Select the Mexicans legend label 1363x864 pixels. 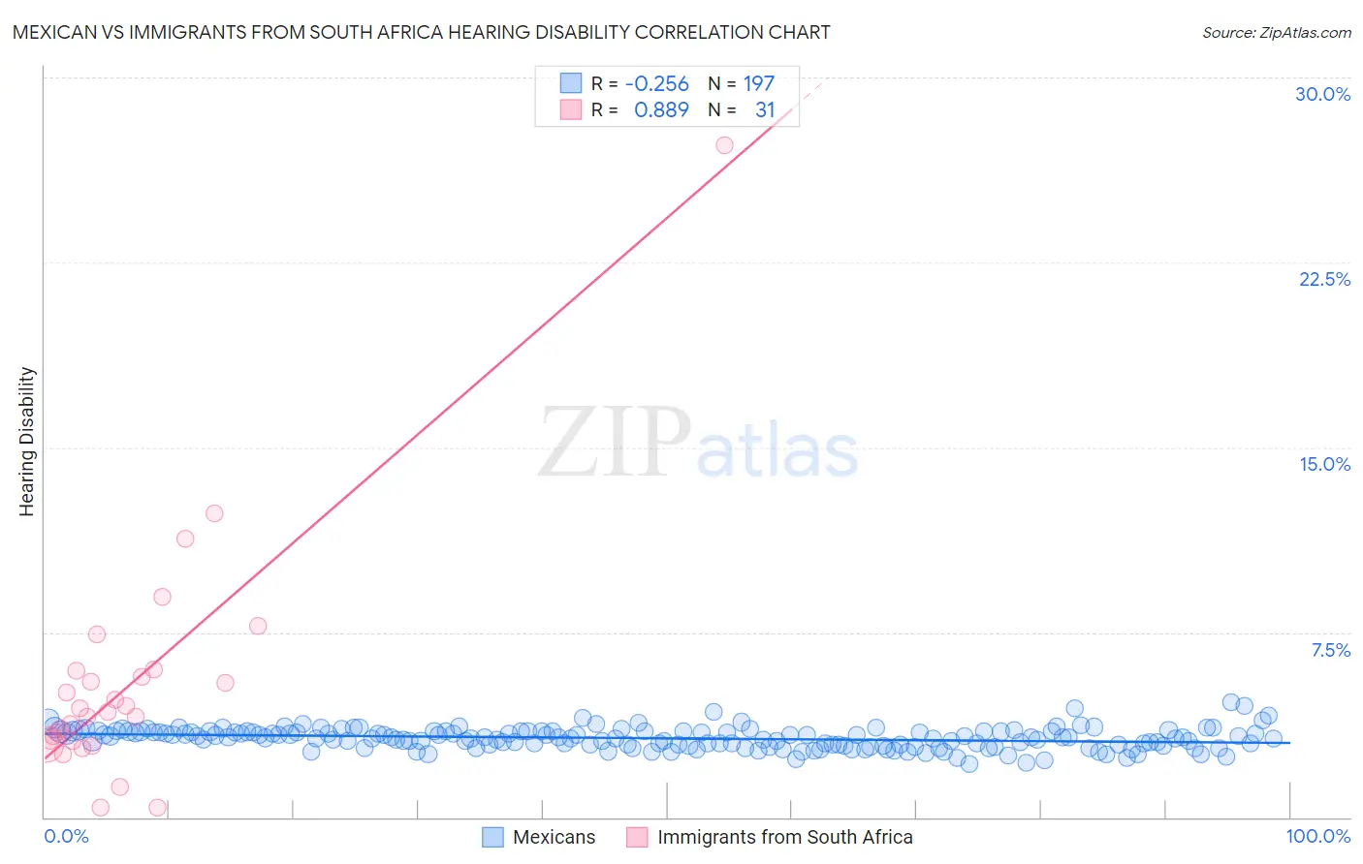click(554, 837)
